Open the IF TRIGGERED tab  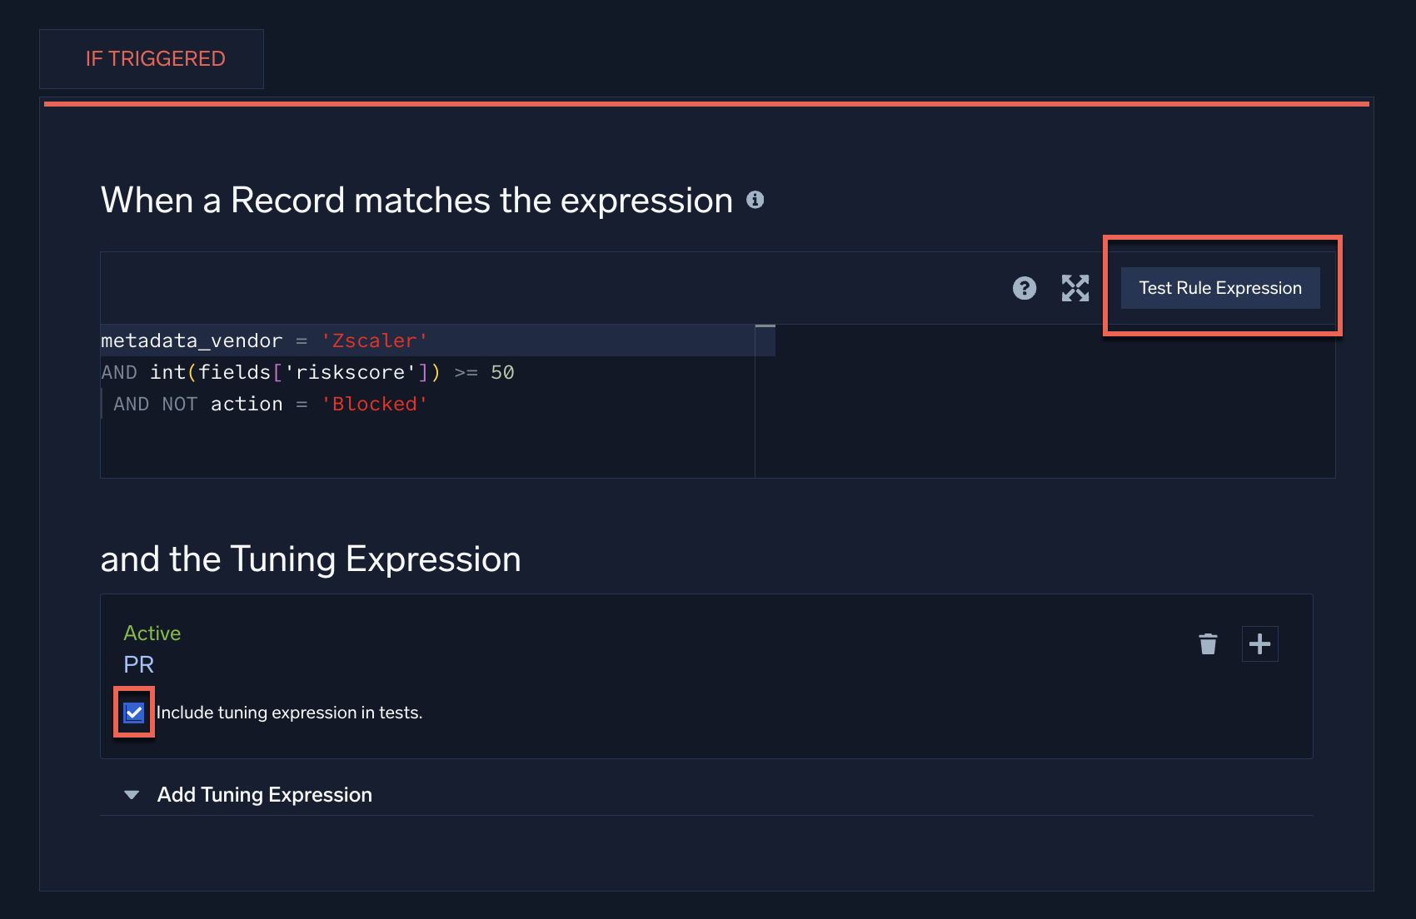(155, 59)
